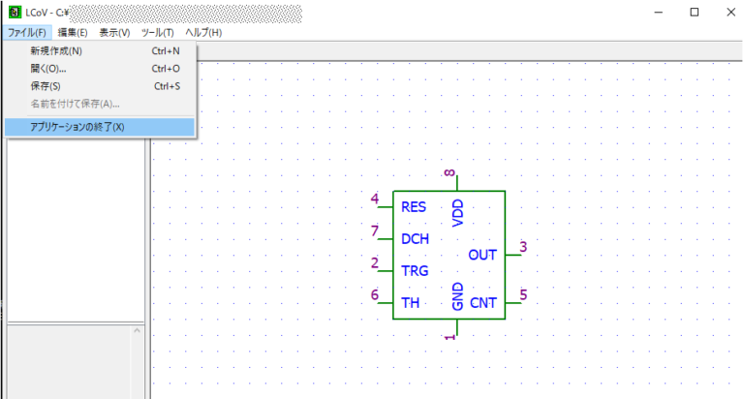Maximize the LCoV window
The height and width of the screenshot is (399, 744).
(694, 13)
